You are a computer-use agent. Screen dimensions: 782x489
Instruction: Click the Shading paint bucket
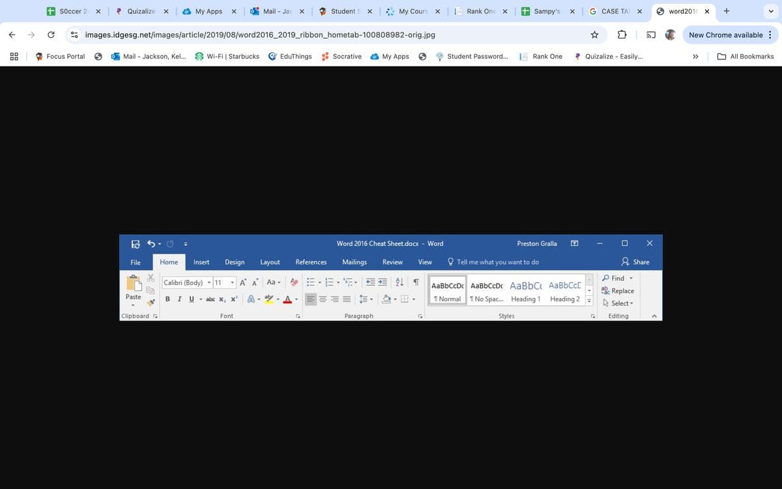pos(386,299)
